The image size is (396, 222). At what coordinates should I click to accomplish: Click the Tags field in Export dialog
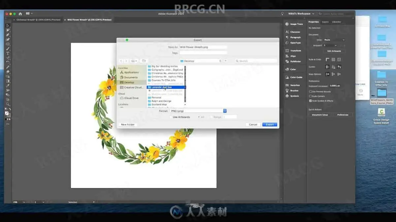(203, 53)
